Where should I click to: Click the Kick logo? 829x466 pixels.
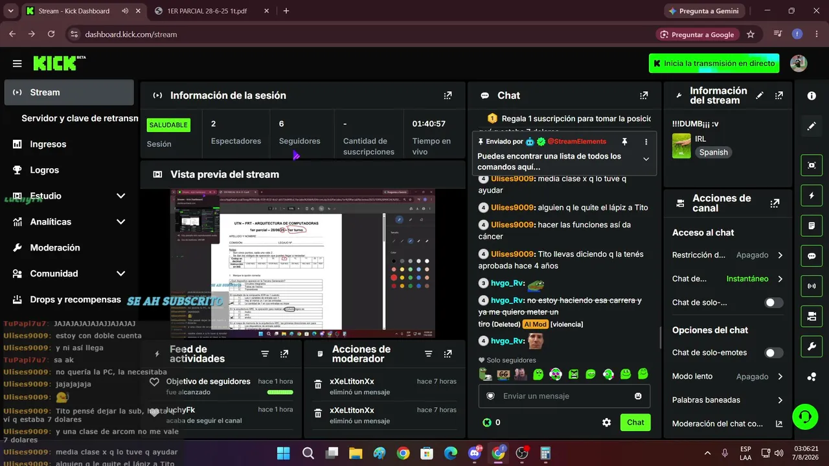tap(59, 63)
